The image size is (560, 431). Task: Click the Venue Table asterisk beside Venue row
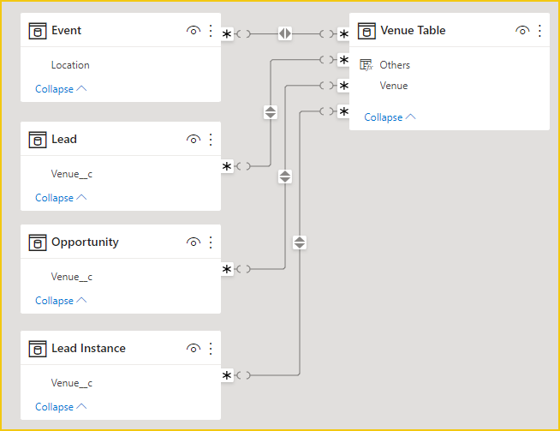coord(343,86)
